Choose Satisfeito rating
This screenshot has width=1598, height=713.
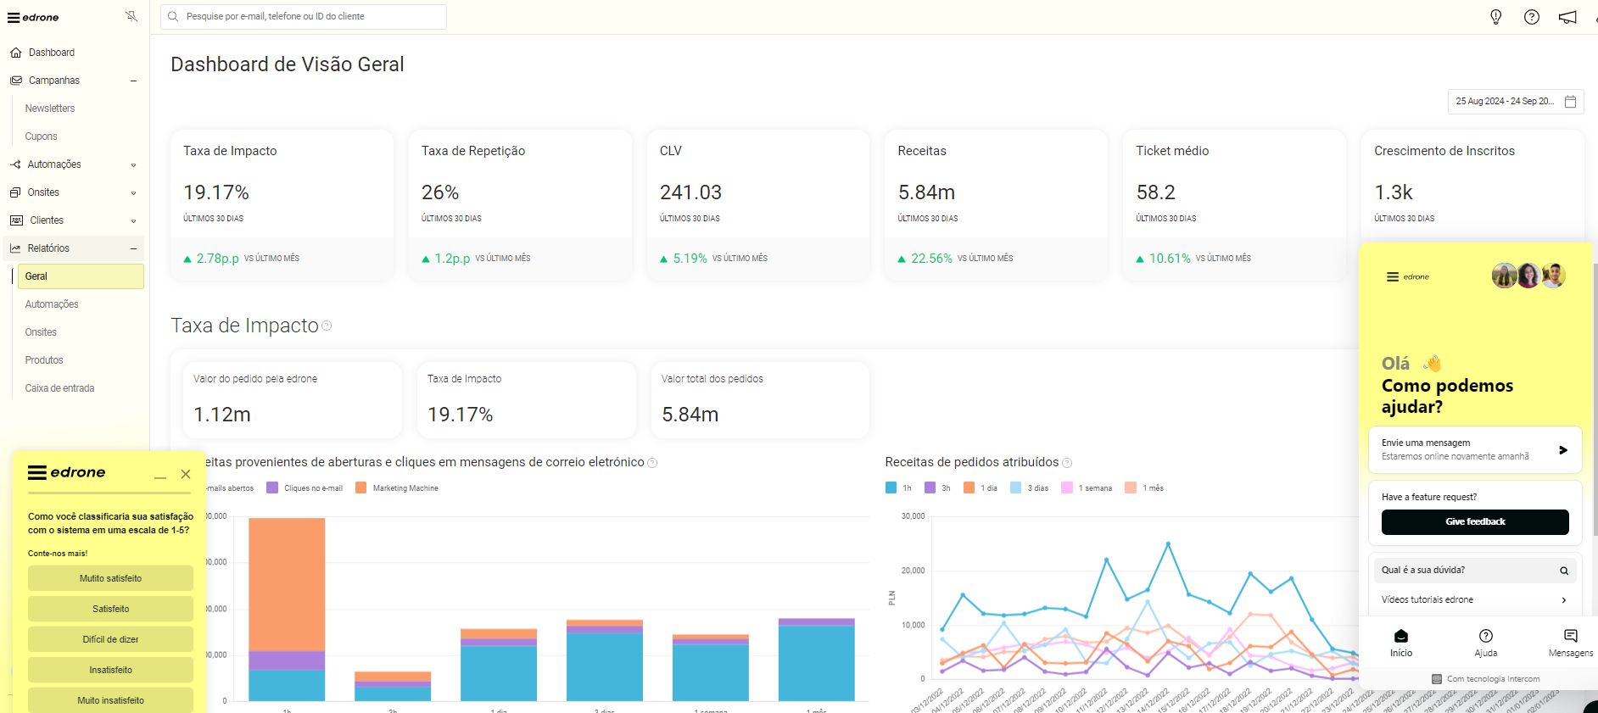click(x=110, y=609)
